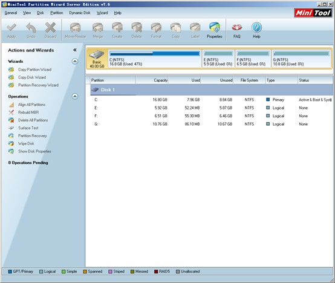Select the C: partition row
Image resolution: width=335 pixels, height=283 pixels.
tap(212, 100)
